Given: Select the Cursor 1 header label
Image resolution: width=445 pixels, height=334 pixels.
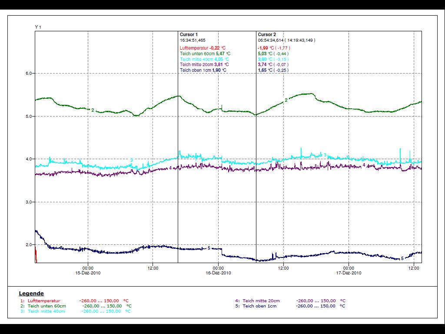Looking at the screenshot, I should point(189,34).
